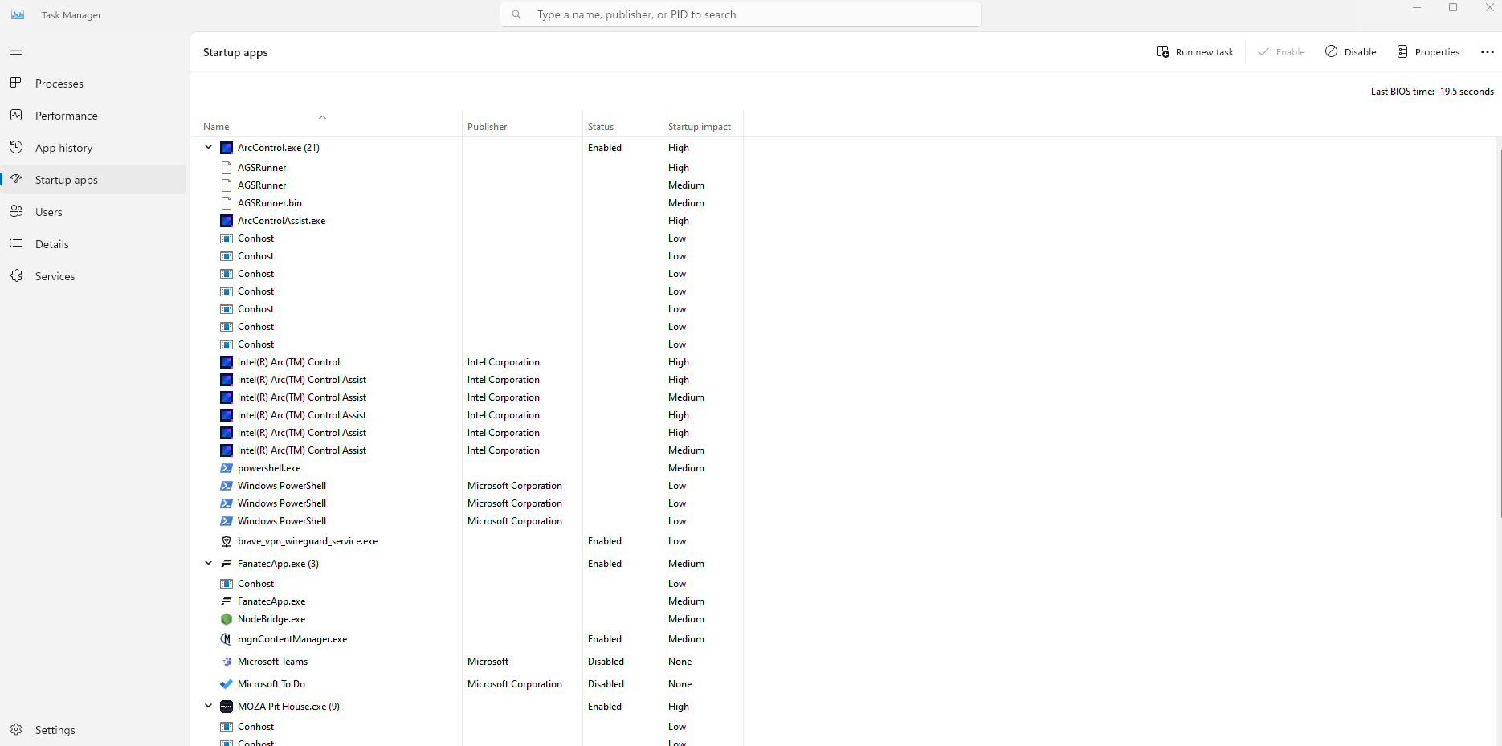Open the more options ellipsis menu
This screenshot has height=746, width=1502.
click(1487, 51)
